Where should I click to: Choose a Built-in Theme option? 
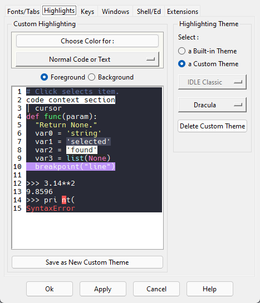(x=207, y=51)
